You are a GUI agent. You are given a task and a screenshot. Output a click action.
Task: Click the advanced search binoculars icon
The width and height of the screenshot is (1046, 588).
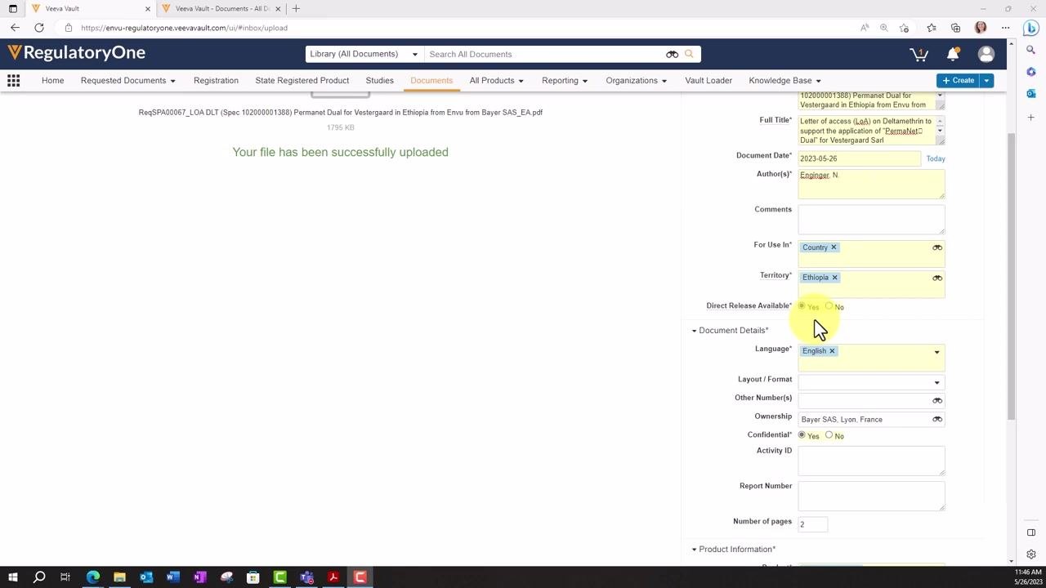point(672,54)
